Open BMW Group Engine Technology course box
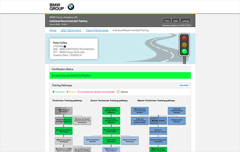This screenshot has height=152, width=240. (x=64, y=141)
